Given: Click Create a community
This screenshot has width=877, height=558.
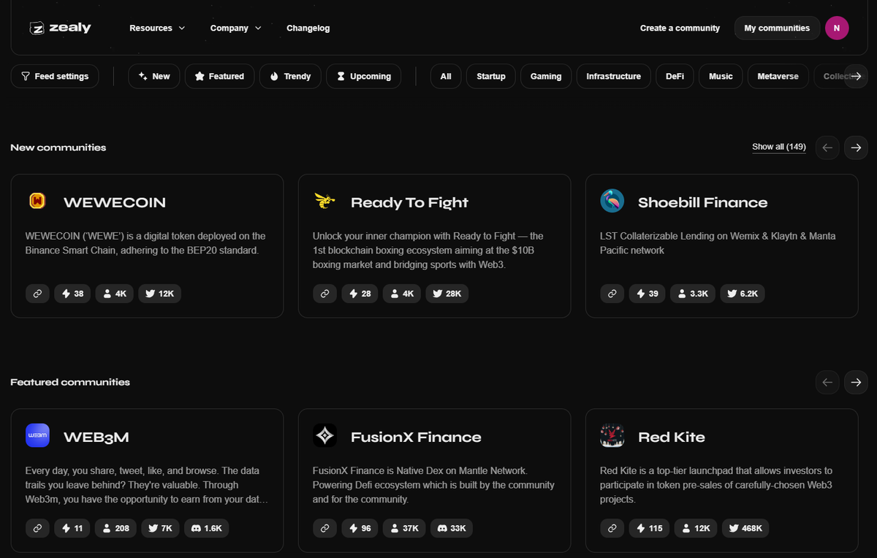Looking at the screenshot, I should [x=680, y=28].
